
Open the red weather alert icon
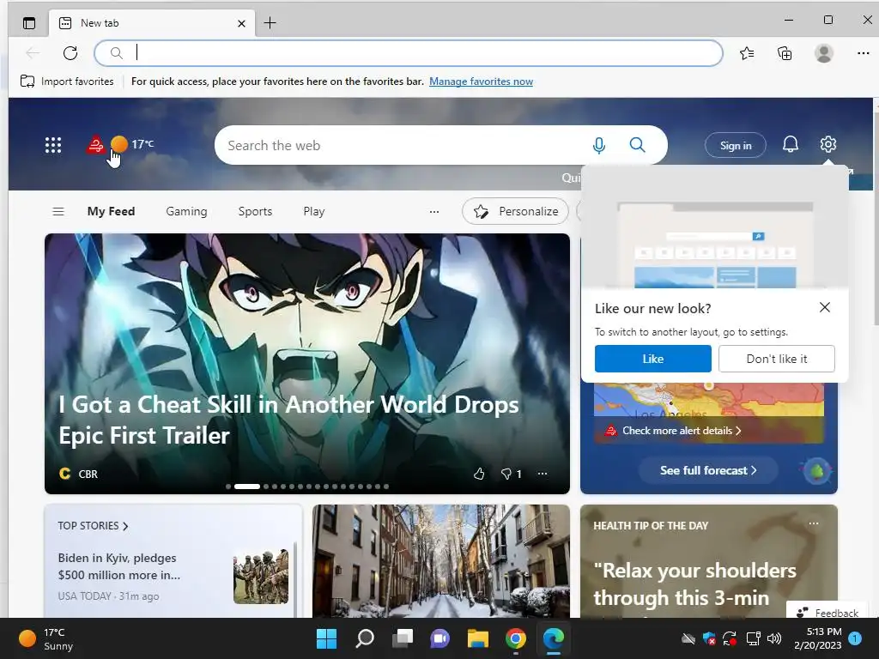(95, 145)
